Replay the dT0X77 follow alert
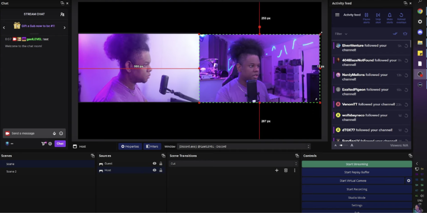 [406, 130]
